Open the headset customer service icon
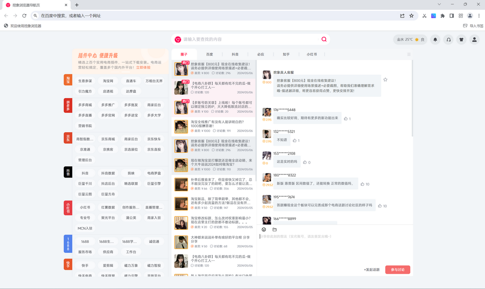The height and width of the screenshot is (289, 485). point(448,39)
